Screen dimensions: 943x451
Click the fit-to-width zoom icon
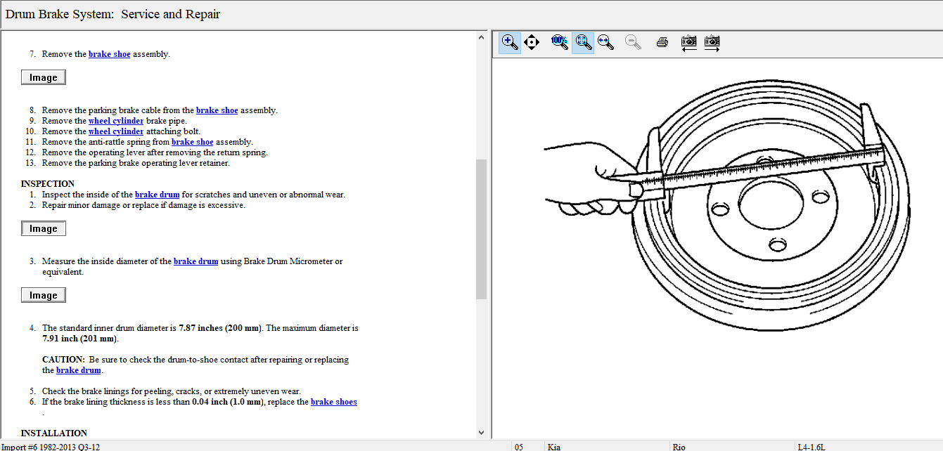coord(605,43)
